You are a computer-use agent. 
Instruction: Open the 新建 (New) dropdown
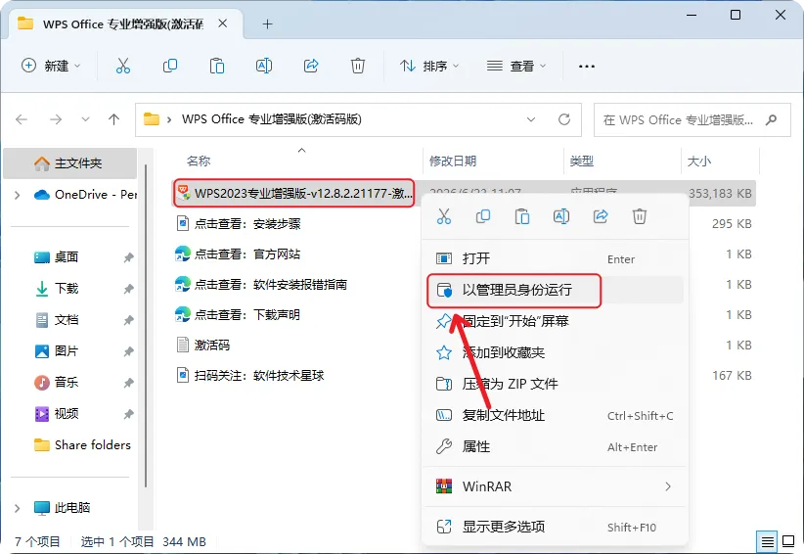(x=51, y=66)
